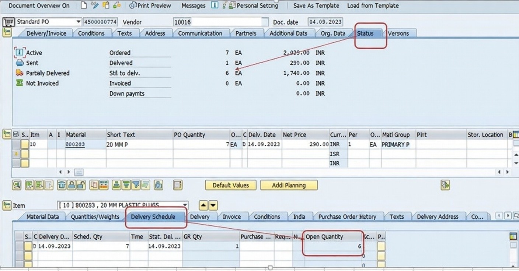
Task: Click the lock item icon
Action: click(72, 185)
